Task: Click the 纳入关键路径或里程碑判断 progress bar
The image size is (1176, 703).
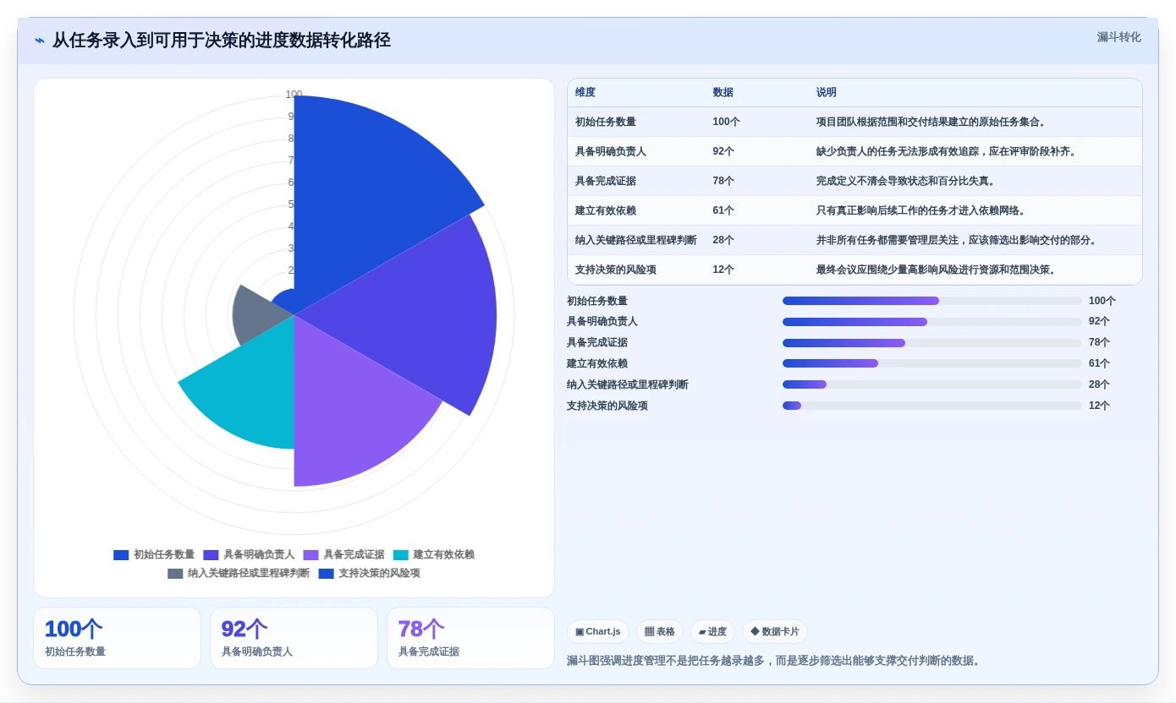Action: tap(932, 384)
